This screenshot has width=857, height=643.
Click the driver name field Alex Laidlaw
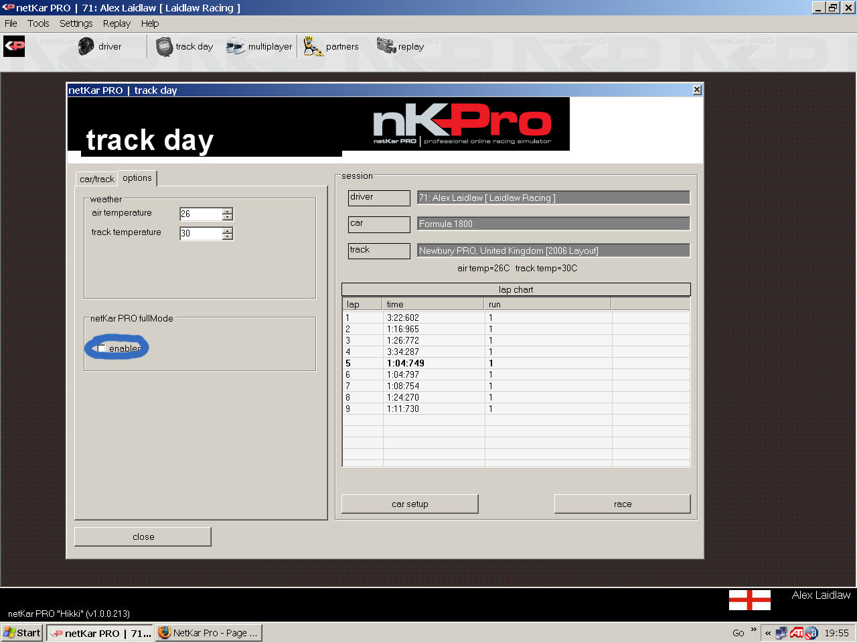click(x=554, y=198)
